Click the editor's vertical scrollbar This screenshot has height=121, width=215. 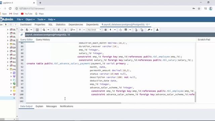point(196,97)
